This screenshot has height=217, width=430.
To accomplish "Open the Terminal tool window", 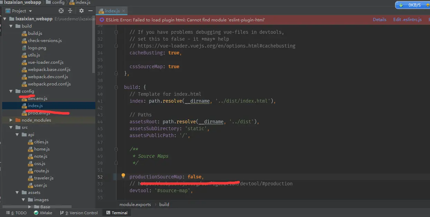I will 117,213.
